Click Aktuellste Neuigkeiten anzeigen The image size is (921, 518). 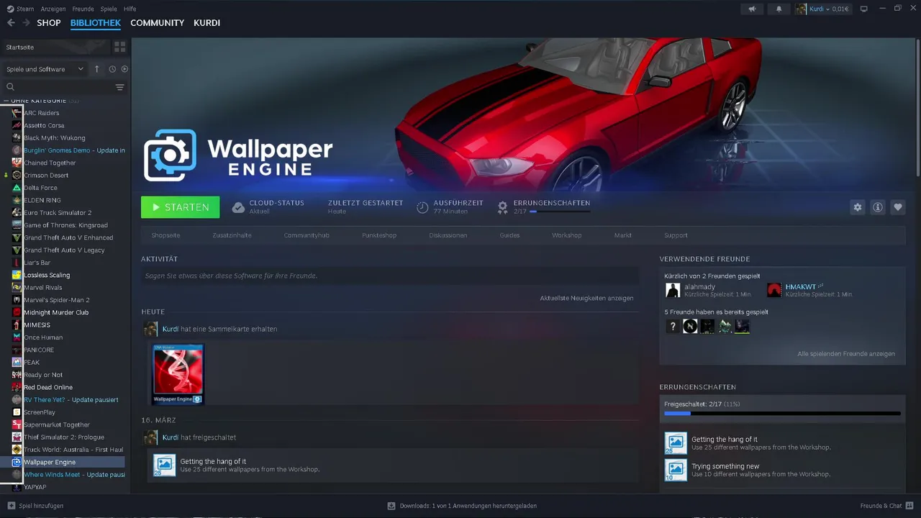[x=586, y=298]
